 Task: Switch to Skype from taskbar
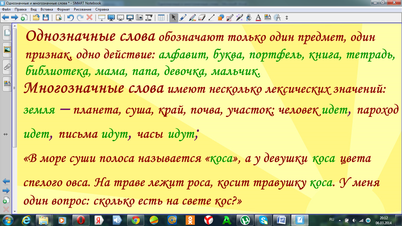click(x=263, y=220)
